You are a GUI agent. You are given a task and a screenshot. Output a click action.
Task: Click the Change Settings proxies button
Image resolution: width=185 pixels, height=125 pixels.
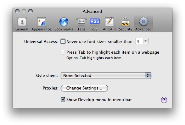(x=84, y=88)
